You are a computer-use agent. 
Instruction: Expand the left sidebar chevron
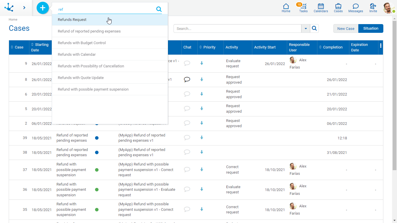coord(24,8)
